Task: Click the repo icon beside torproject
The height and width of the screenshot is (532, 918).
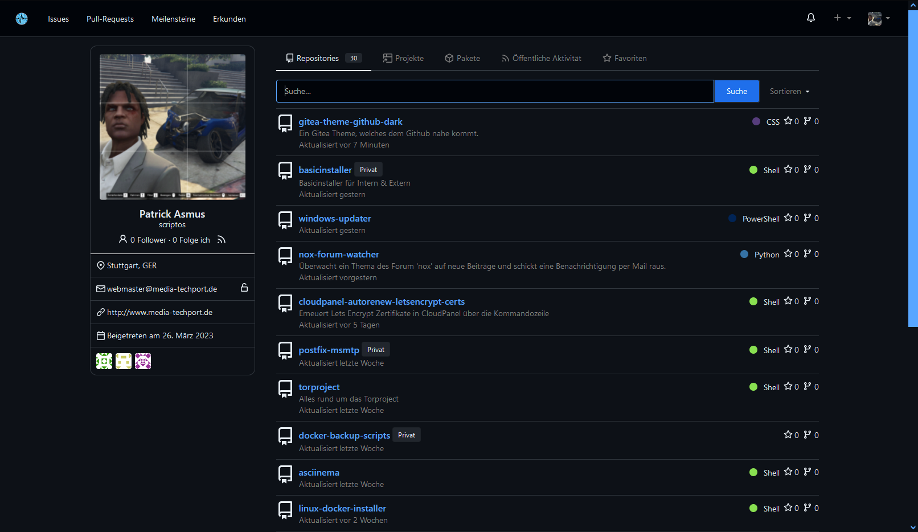Action: (x=285, y=388)
